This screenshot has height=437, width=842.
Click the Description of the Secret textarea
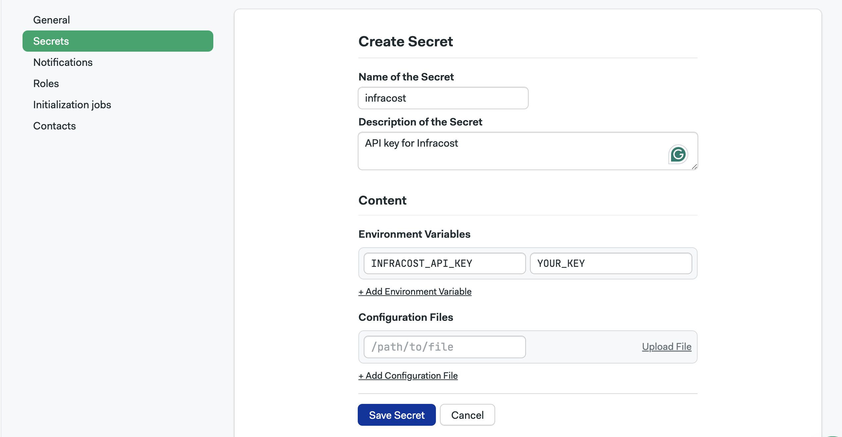(x=528, y=151)
